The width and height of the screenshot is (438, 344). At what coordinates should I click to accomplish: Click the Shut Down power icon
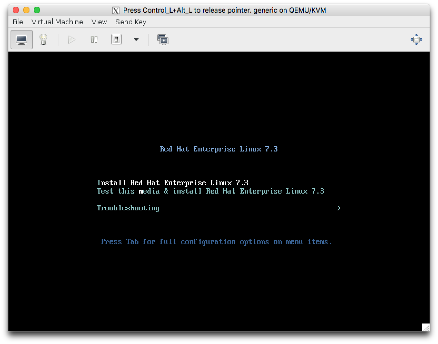(116, 39)
